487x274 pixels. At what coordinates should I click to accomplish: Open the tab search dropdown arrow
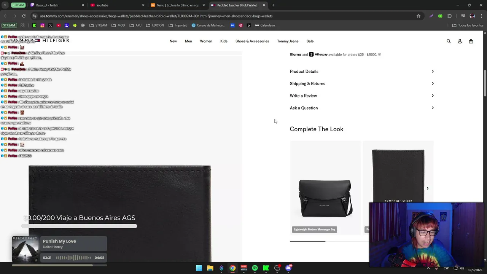pos(5,5)
